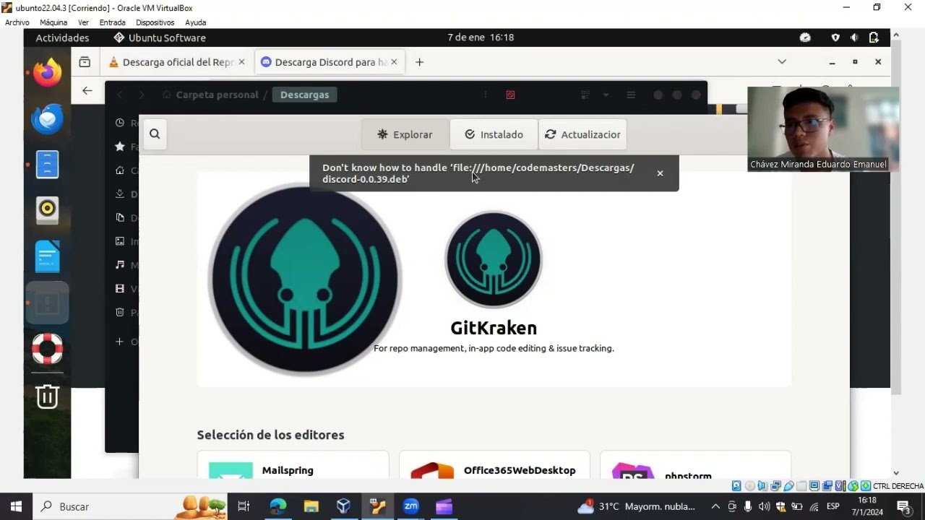Open the Firefox recent browsing view icon
Viewport: 925px width, 520px height.
click(85, 62)
